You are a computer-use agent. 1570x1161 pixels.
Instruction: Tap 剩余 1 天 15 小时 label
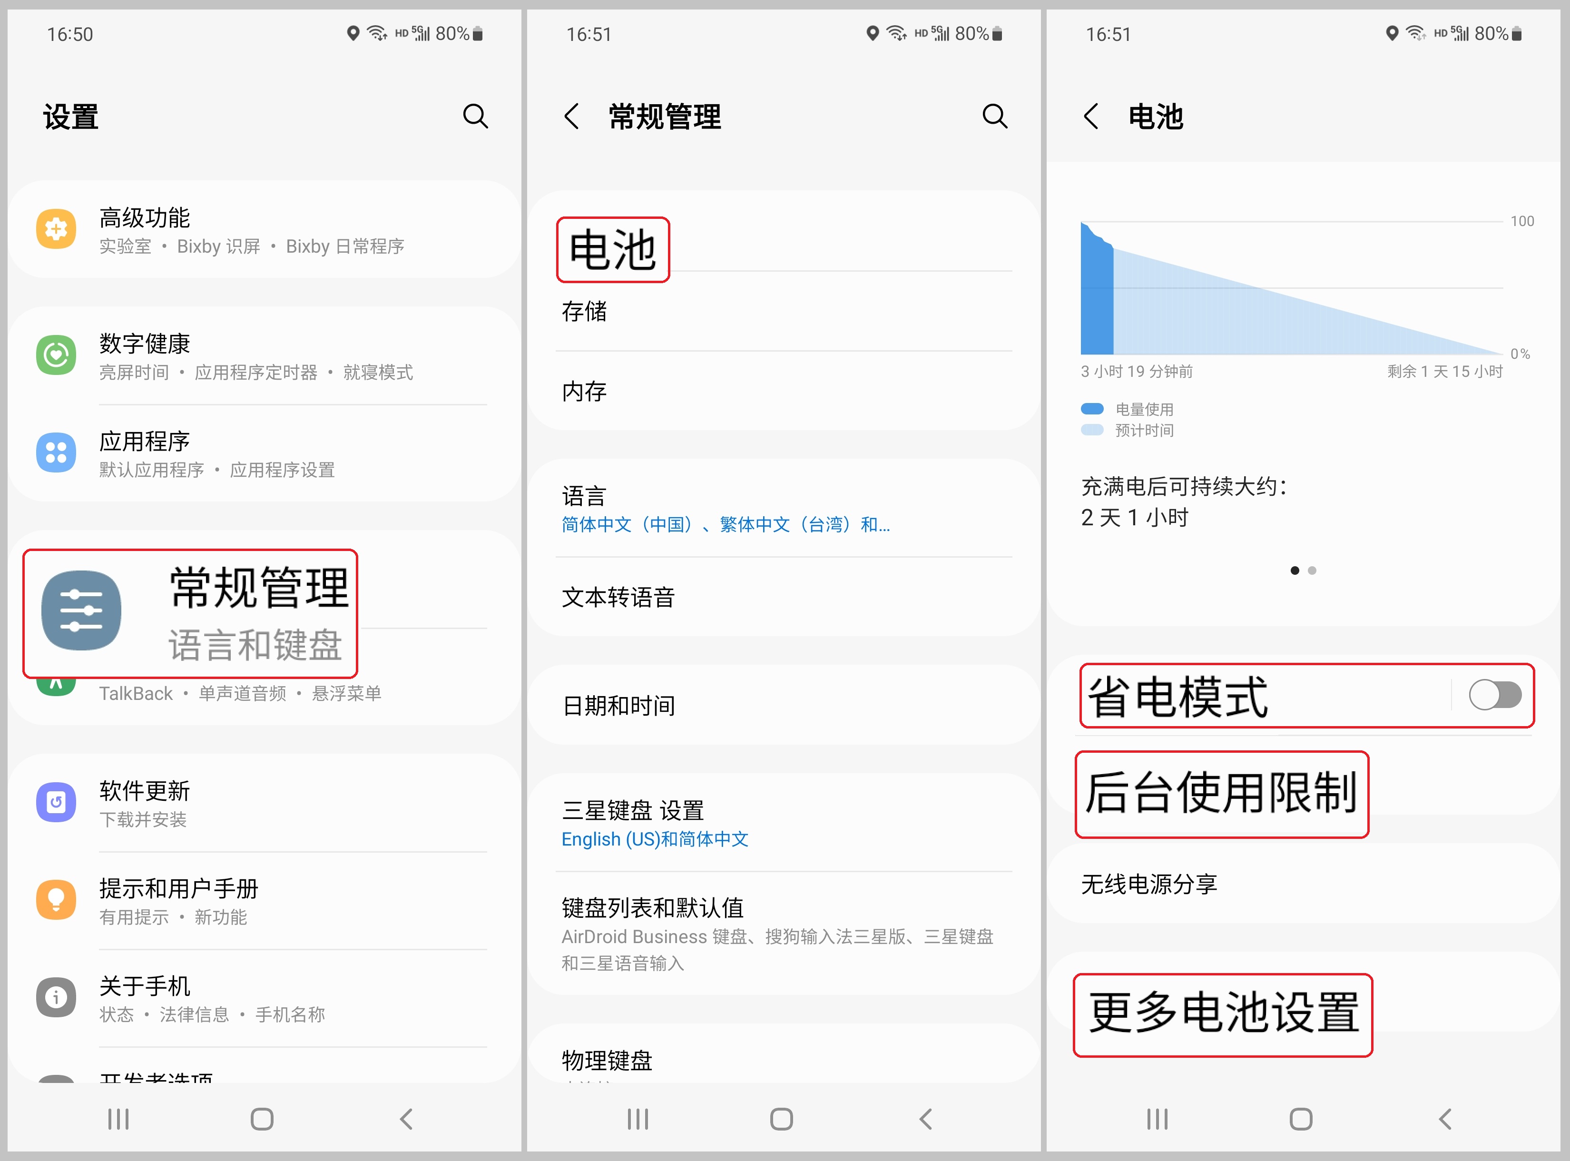(1445, 371)
